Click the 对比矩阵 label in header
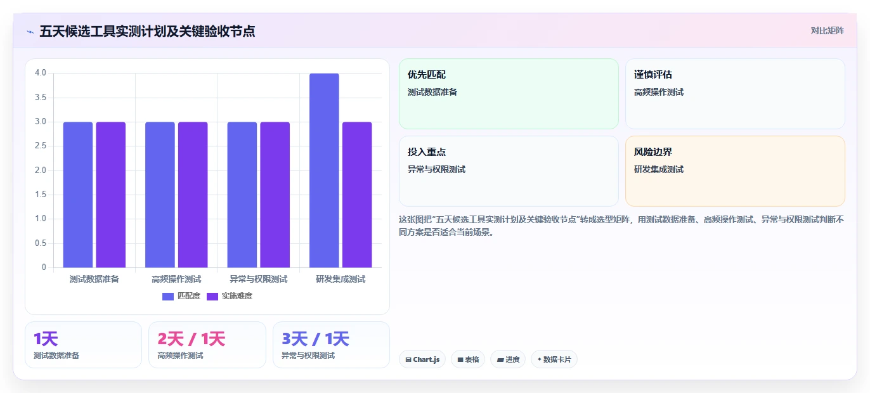870x393 pixels. [x=827, y=30]
